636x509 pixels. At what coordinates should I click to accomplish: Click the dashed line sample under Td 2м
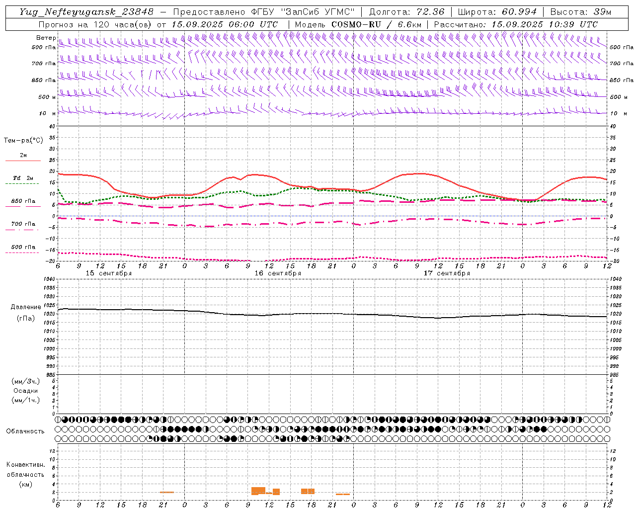point(22,183)
